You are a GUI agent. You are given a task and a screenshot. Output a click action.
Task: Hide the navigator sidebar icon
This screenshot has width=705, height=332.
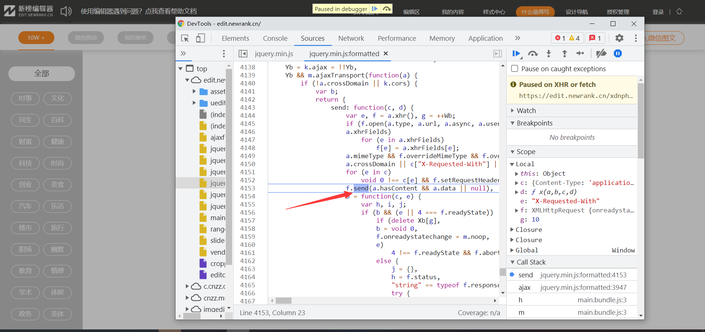(243, 54)
